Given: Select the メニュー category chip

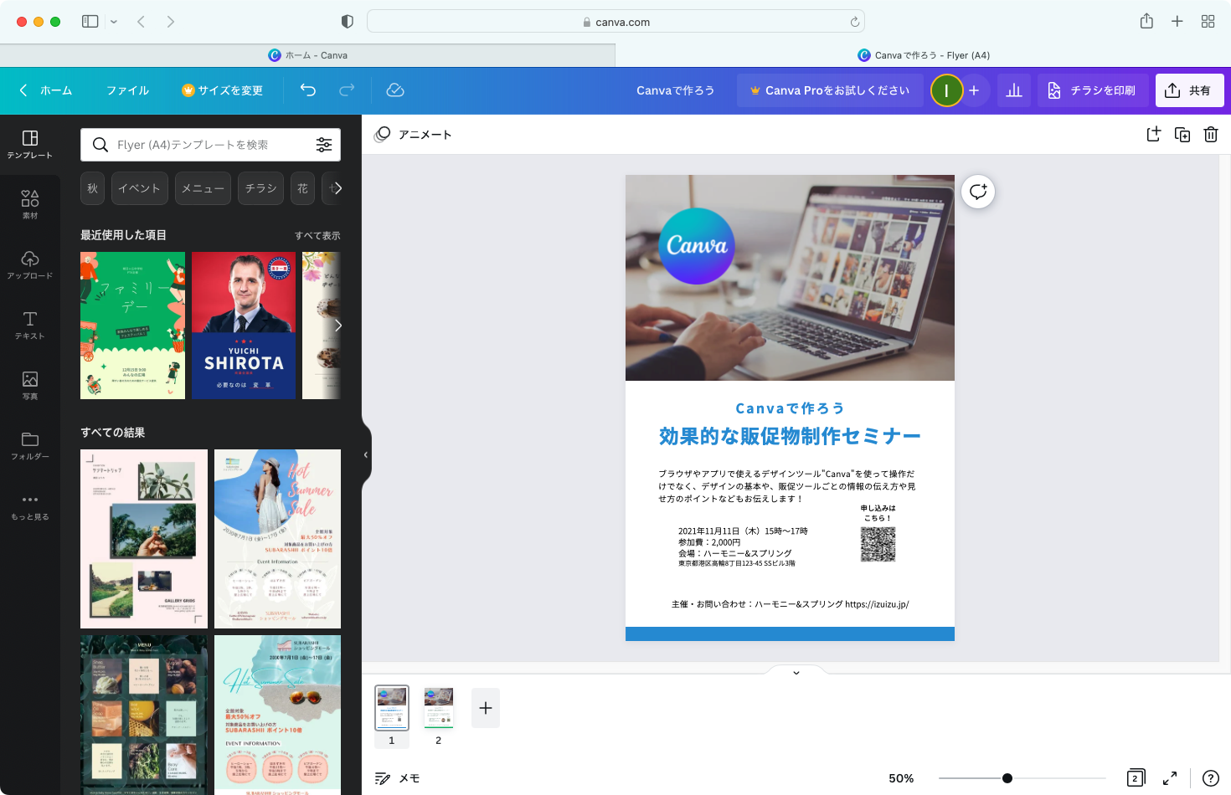Looking at the screenshot, I should click(x=203, y=188).
